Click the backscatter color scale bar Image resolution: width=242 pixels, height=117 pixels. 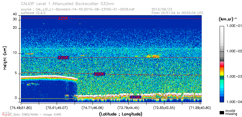[222, 64]
